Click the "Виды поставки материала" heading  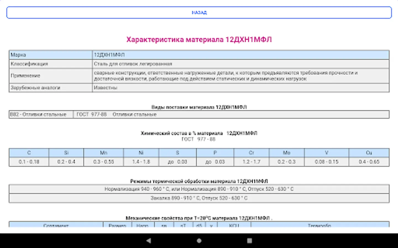(x=199, y=107)
